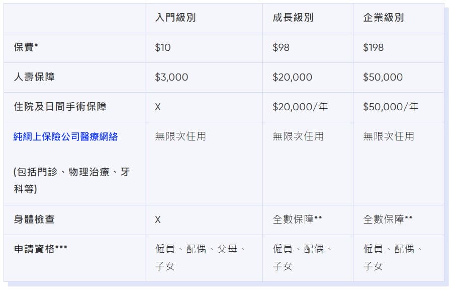Click the 企業級別 column header

(384, 18)
